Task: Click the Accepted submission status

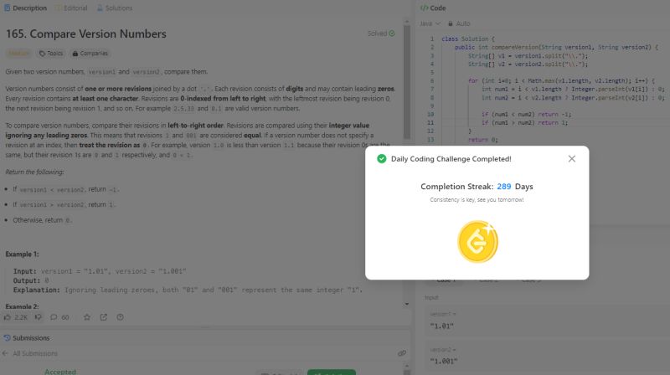Action: [60, 372]
